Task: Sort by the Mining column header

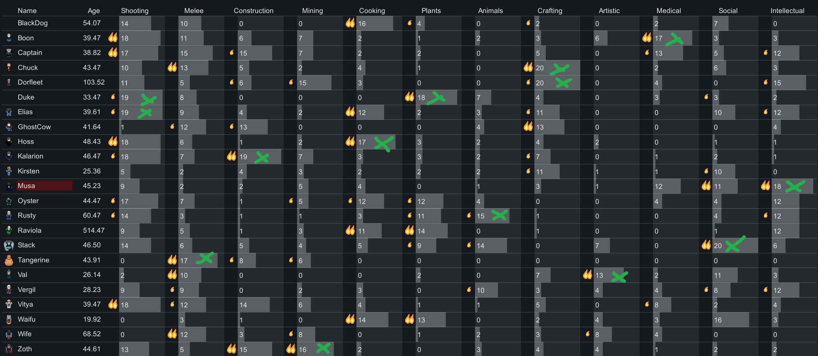Action: 312,11
